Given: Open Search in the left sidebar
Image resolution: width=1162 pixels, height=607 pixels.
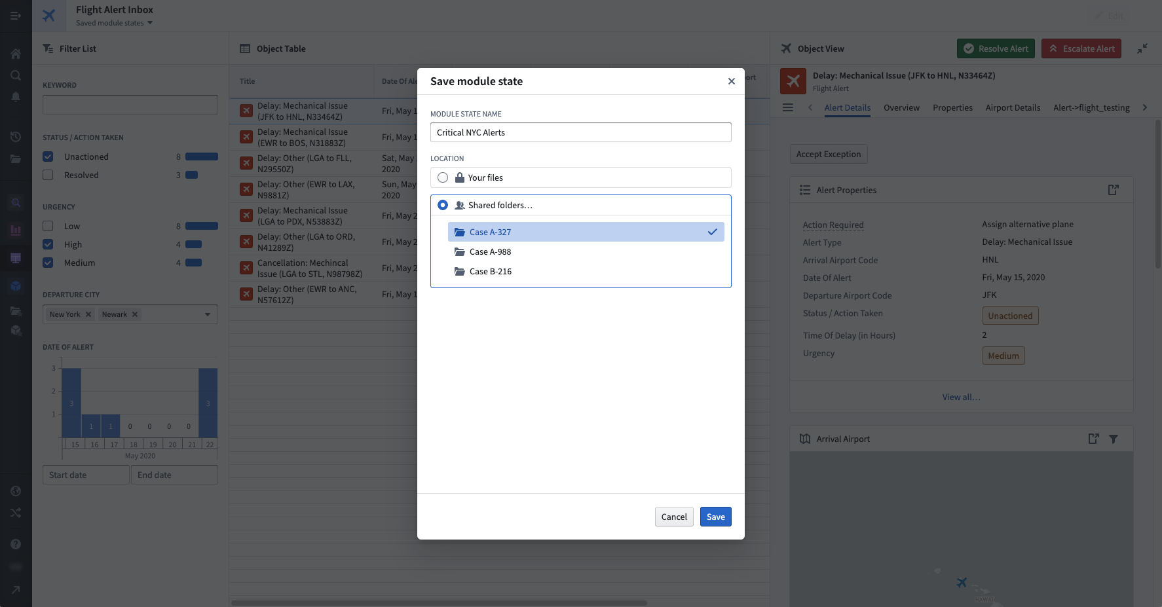Looking at the screenshot, I should pos(16,75).
